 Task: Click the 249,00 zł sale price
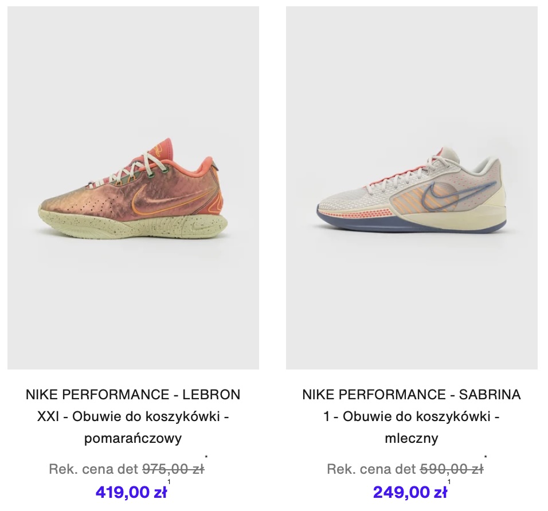pyautogui.click(x=410, y=493)
